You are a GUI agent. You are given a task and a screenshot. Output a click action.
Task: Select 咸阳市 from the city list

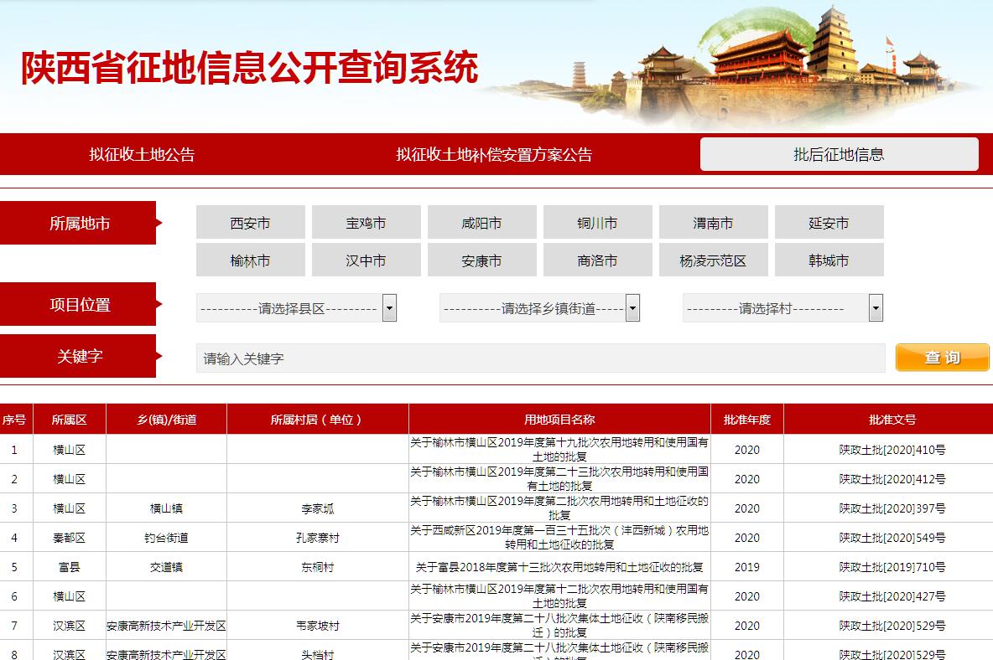click(481, 223)
